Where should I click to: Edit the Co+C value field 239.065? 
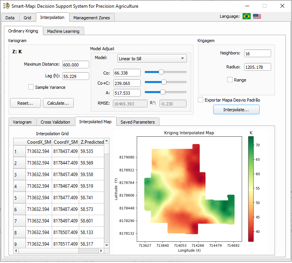pos(127,83)
